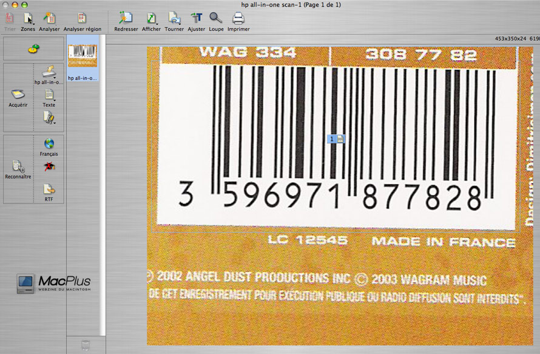Click Redresser to deskew the scan
540x354 pixels.
(x=126, y=18)
